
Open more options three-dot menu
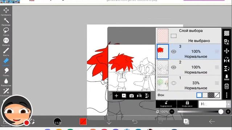coord(227,95)
